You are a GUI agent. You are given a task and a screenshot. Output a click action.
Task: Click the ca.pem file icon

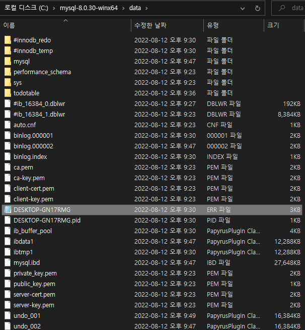tap(8, 167)
